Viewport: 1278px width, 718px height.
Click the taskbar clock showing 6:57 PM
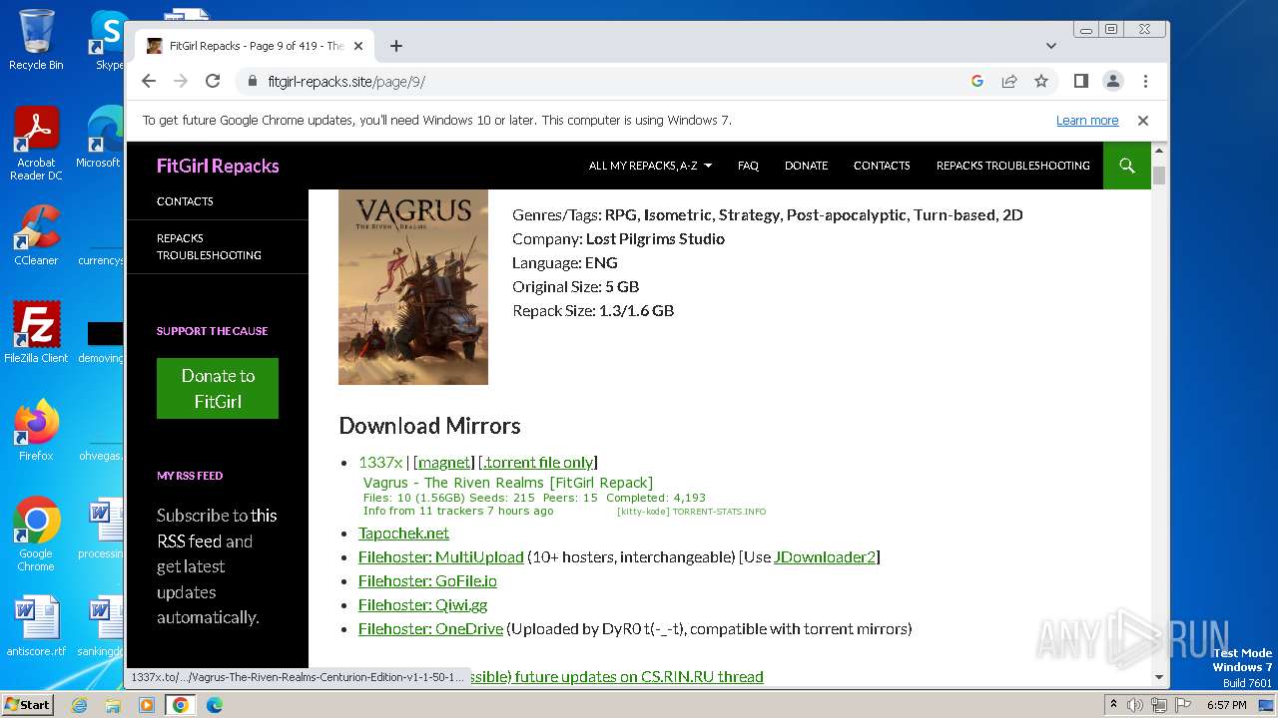[1226, 705]
